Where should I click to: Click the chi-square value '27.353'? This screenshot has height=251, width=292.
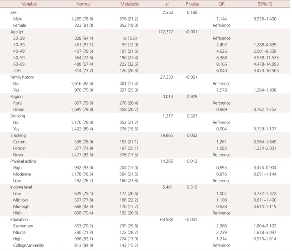[167, 77]
